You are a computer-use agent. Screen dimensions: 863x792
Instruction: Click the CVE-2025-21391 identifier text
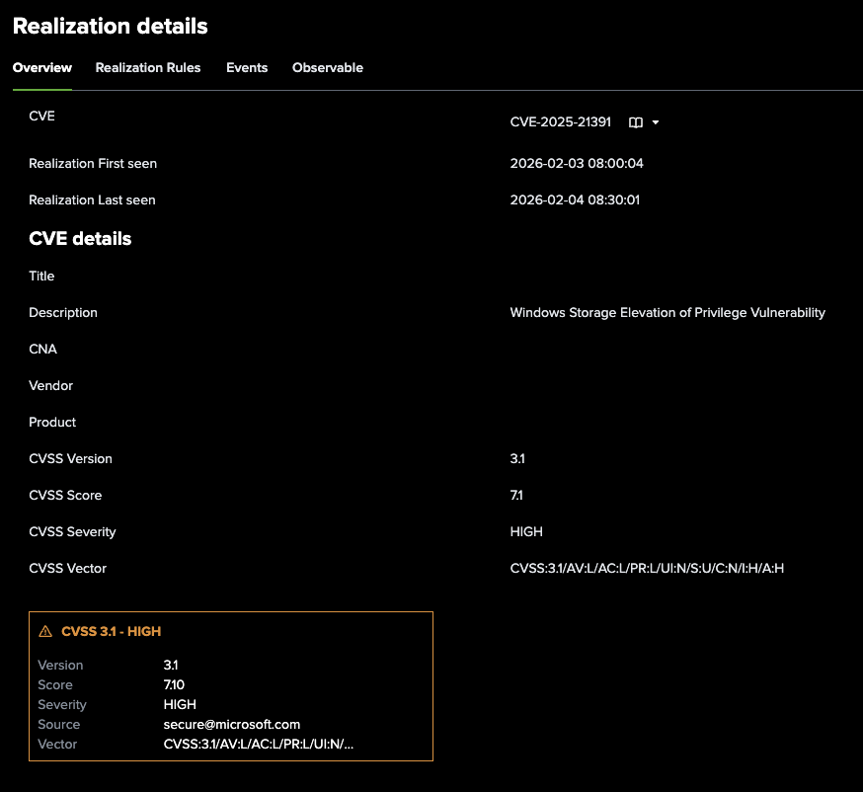(560, 122)
